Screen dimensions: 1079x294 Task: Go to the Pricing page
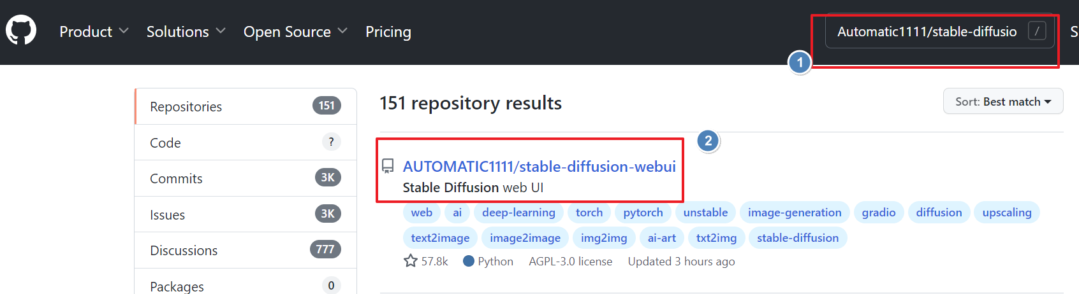point(388,31)
